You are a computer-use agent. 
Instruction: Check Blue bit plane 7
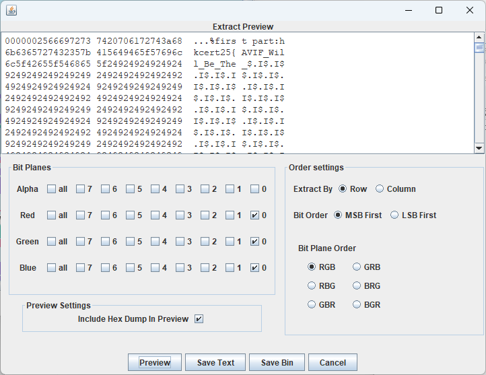coord(80,268)
